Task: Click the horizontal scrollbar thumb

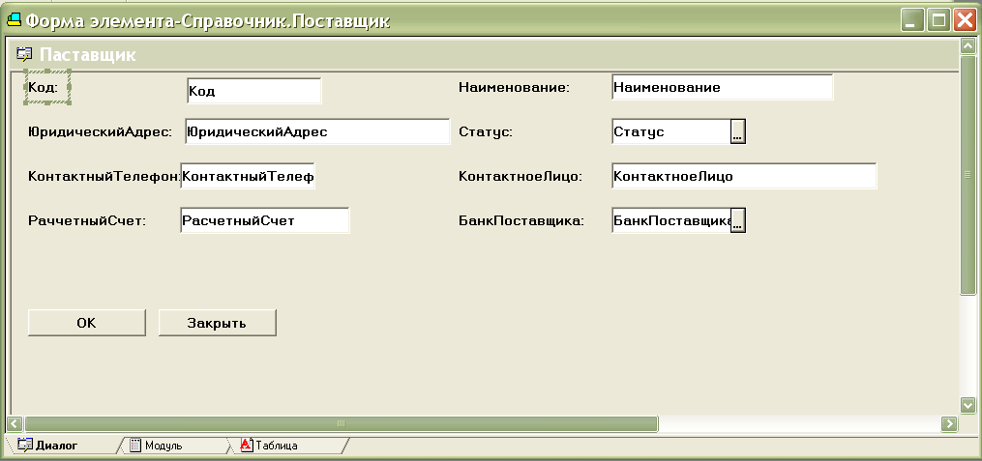Action: point(341,423)
